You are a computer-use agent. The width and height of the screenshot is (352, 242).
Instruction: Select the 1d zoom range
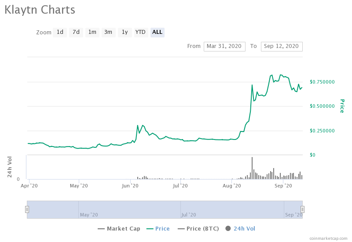60,32
